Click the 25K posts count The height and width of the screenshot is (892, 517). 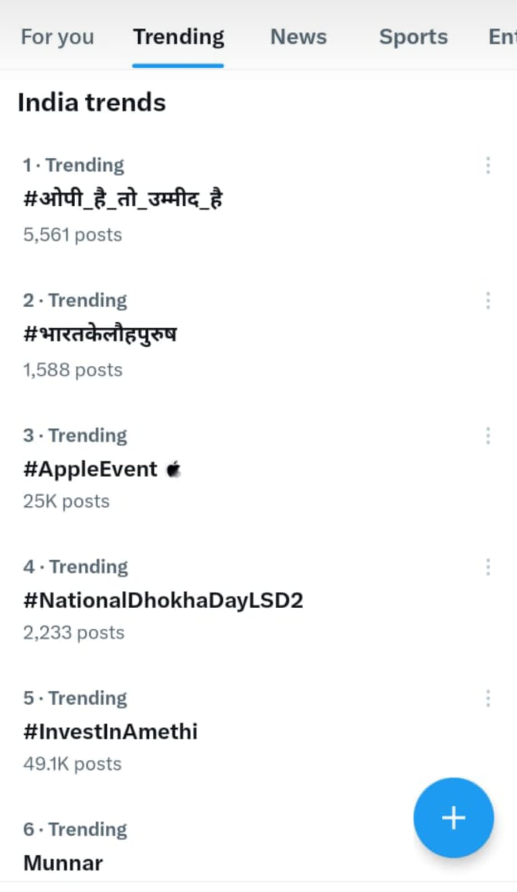(x=66, y=501)
